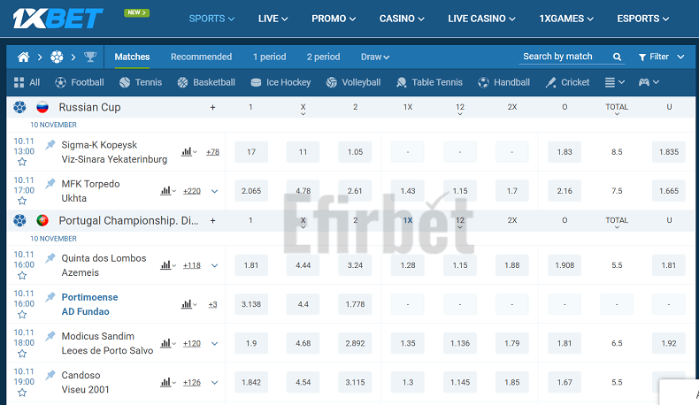Expand MFK Torpedo match markets chevron
The width and height of the screenshot is (699, 405).
click(214, 191)
